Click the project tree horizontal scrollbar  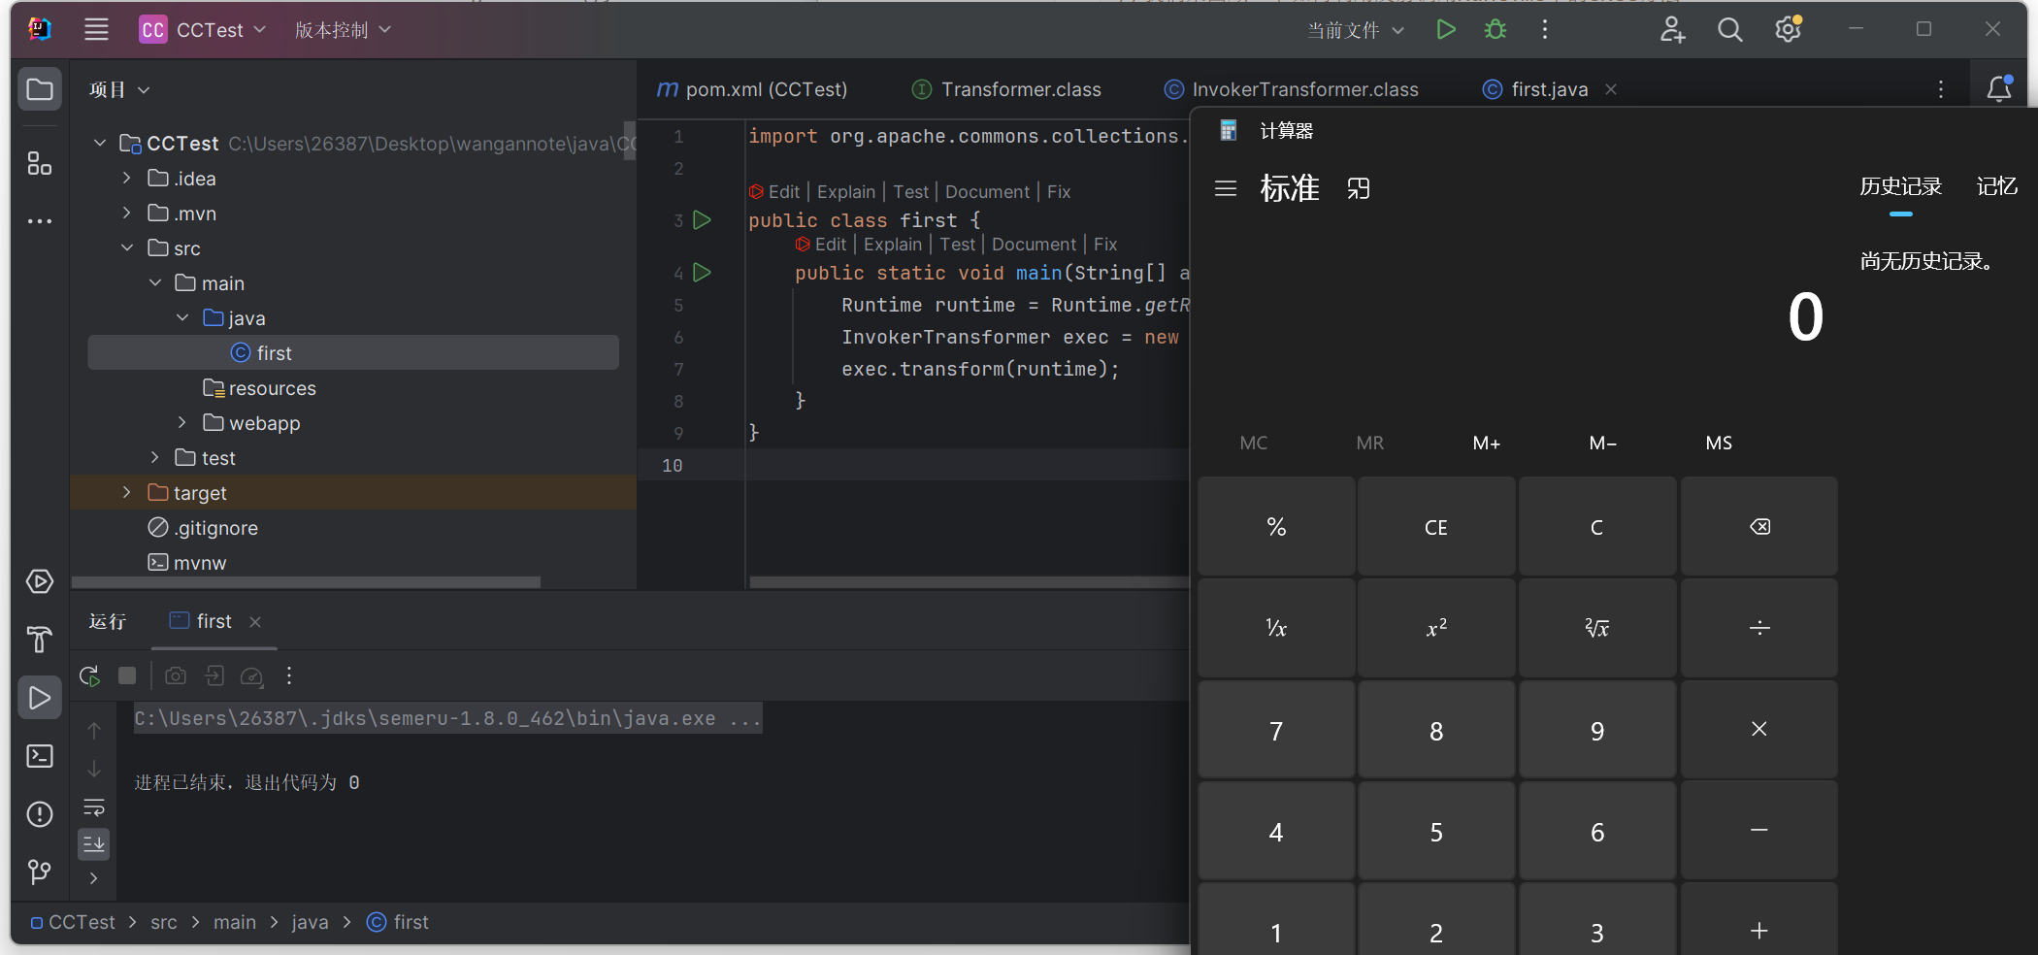tap(307, 582)
